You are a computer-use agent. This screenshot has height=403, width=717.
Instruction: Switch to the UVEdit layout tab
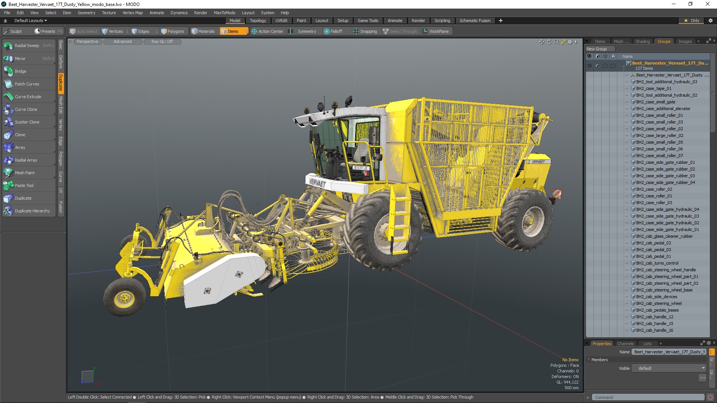281,21
